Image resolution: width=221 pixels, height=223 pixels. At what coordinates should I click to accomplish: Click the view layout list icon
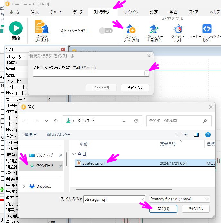179,135
